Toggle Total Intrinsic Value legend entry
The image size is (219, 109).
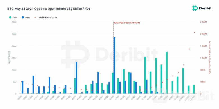[46, 18]
